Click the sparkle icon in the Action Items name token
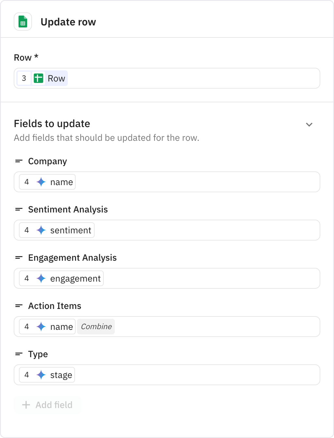This screenshot has height=438, width=334. point(41,327)
